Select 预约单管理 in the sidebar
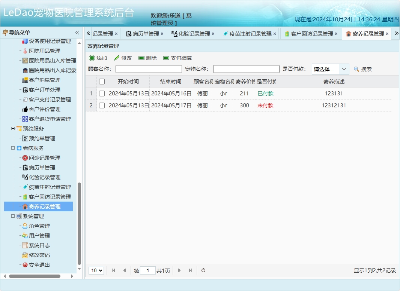This screenshot has height=291, width=400. point(42,138)
